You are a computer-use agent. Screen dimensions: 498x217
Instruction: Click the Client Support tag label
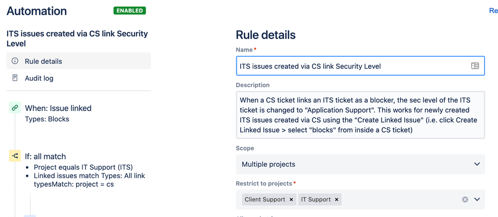(x=266, y=200)
